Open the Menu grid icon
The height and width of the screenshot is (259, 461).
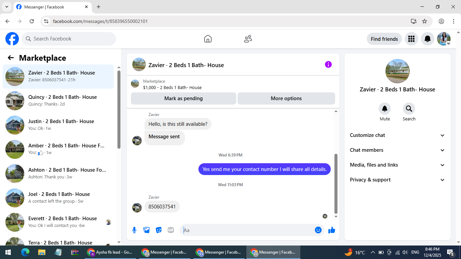(411, 39)
